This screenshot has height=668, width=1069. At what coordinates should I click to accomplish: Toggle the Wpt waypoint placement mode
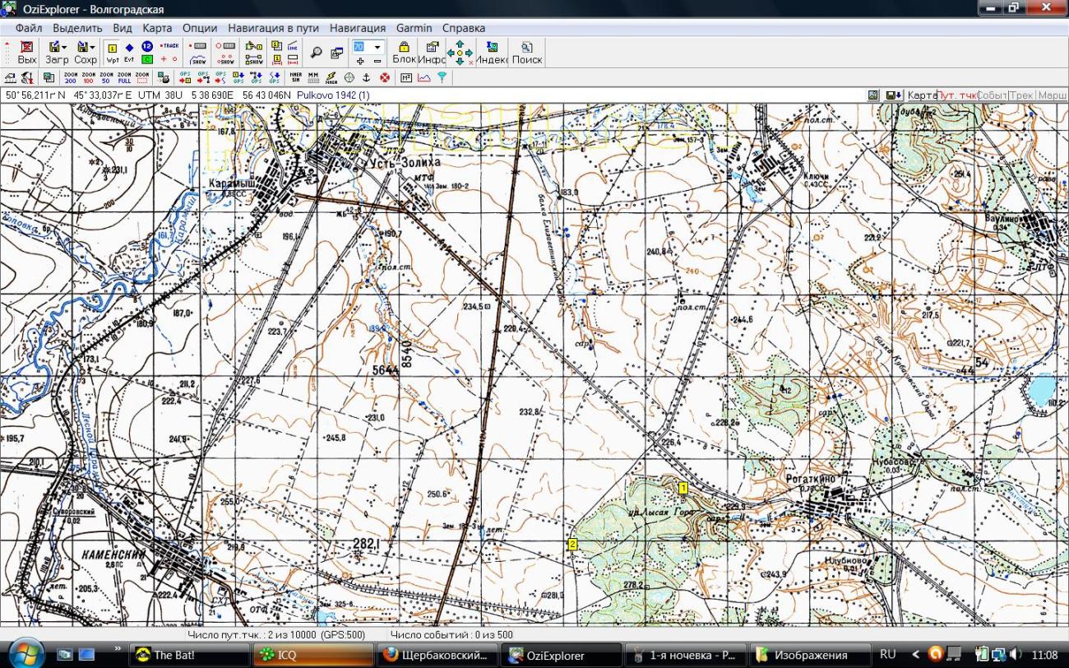point(113,53)
